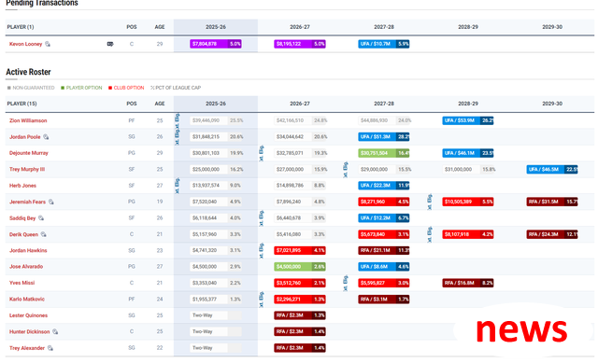Sort Active Roster by PLAYER (15) header
This screenshot has width=598, height=363.
[x=22, y=104]
